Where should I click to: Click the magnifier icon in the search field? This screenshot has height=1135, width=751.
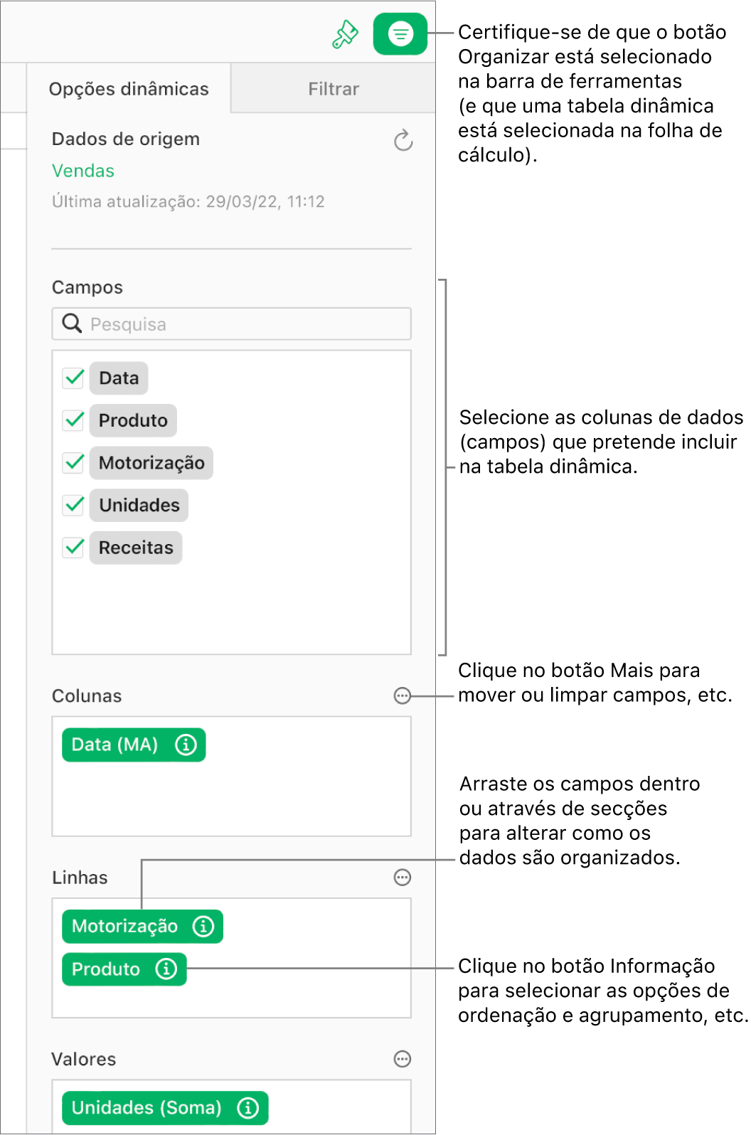coord(71,324)
